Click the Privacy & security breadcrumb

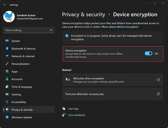pyautogui.click(x=84, y=15)
